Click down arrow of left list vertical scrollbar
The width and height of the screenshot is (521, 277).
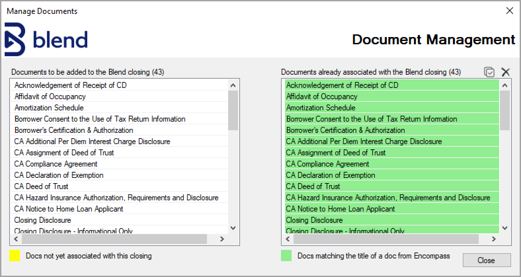click(233, 228)
